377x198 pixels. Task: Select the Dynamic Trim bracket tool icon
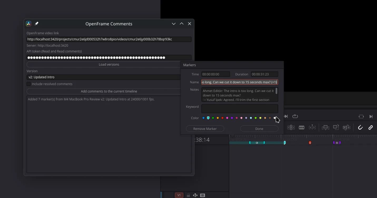pos(312,128)
